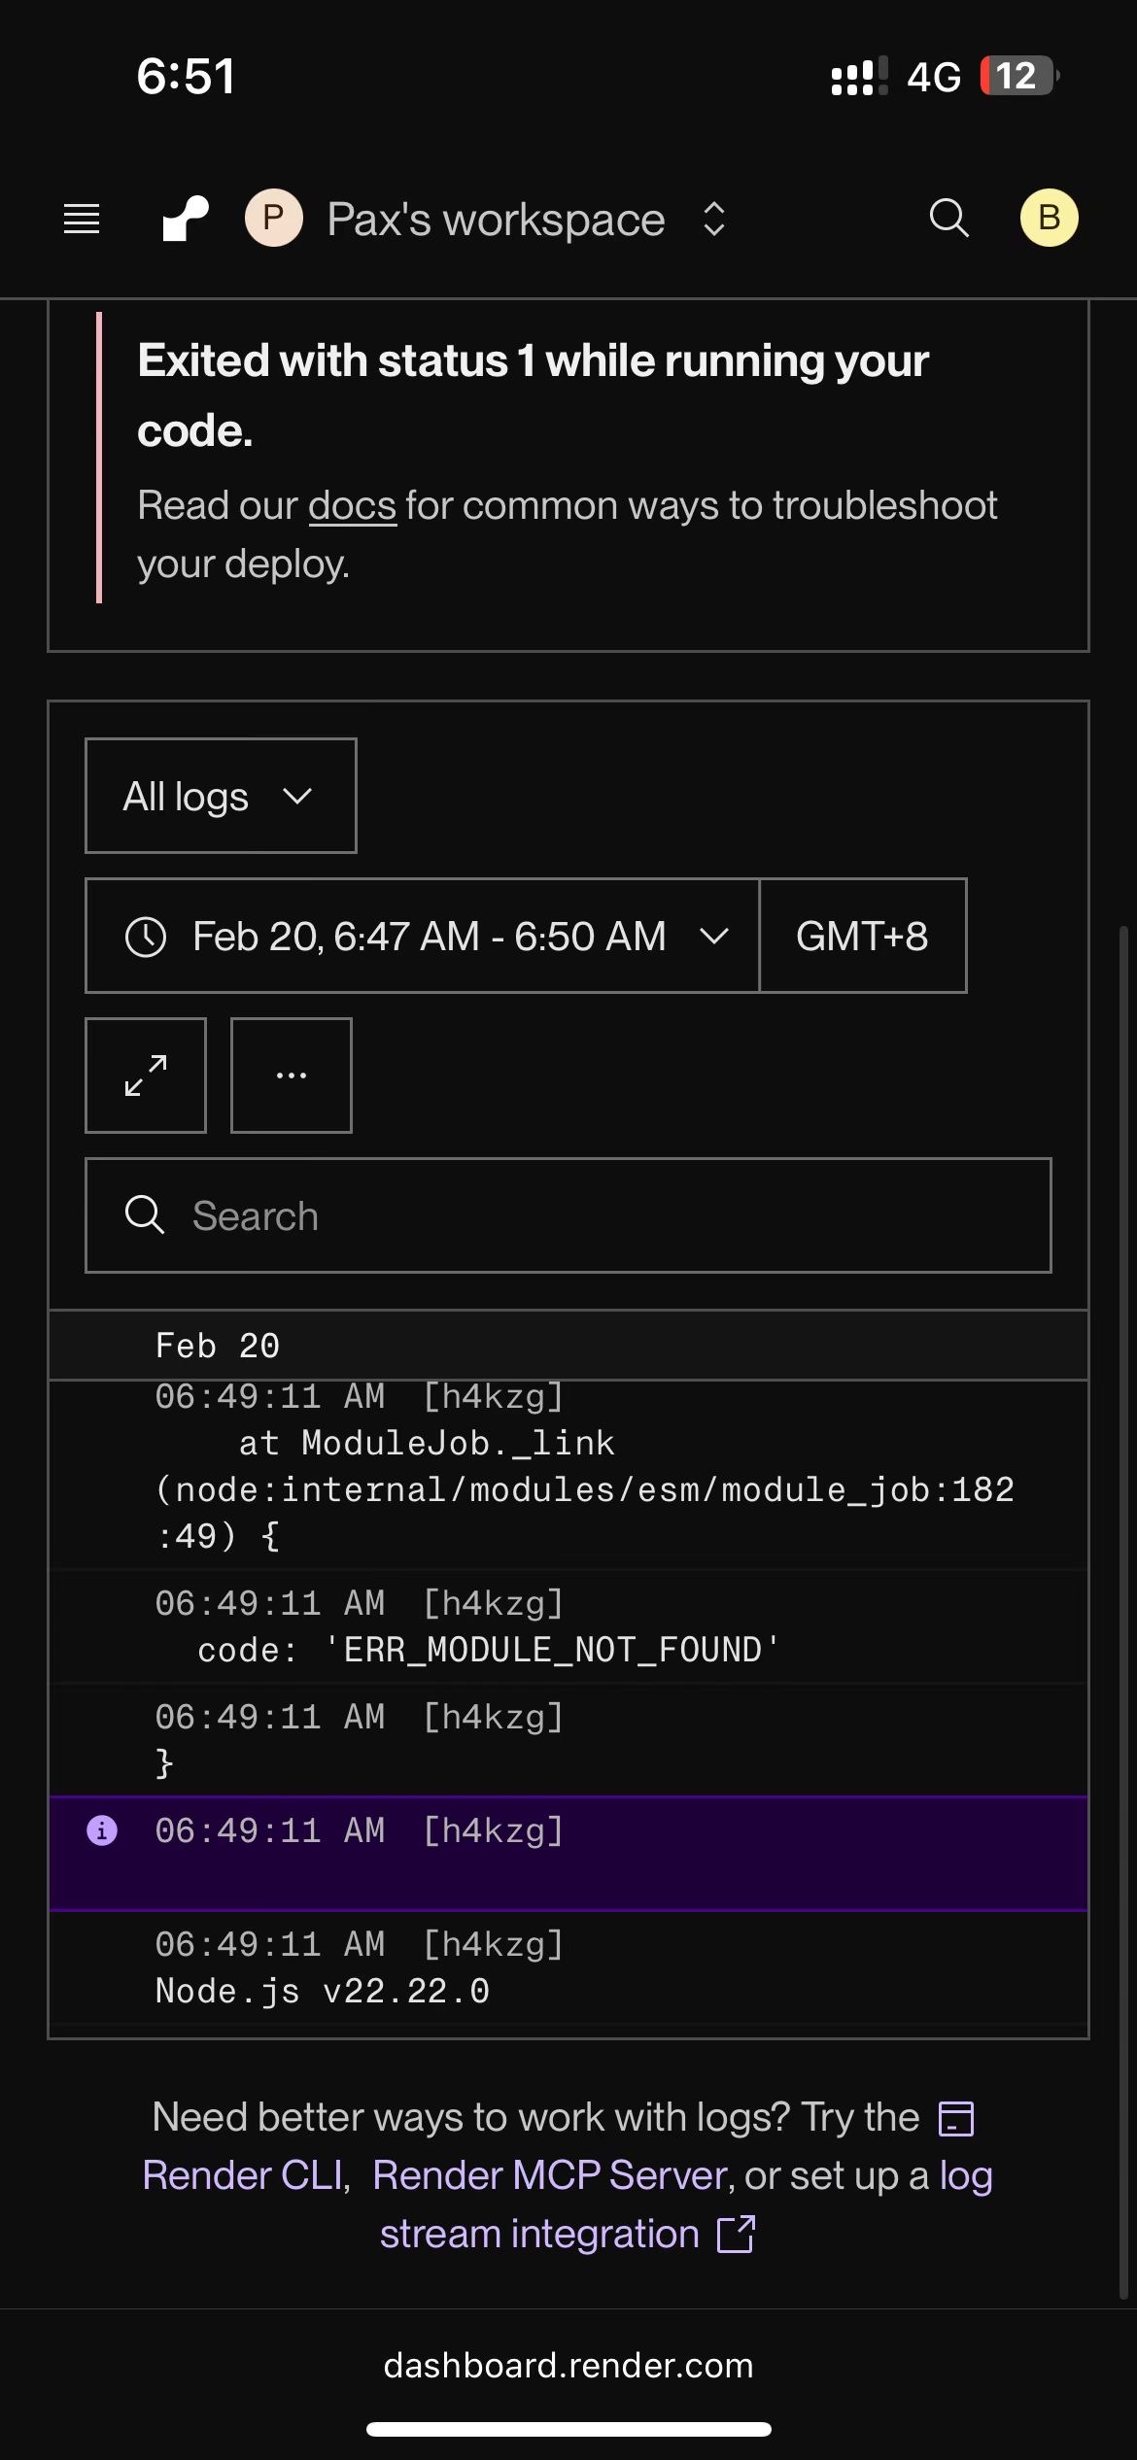Open the troubleshooting docs link
1137x2460 pixels.
[x=352, y=506]
